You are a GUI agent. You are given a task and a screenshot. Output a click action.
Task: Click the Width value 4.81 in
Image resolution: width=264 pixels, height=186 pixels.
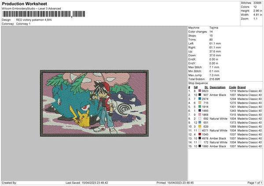click(x=257, y=15)
